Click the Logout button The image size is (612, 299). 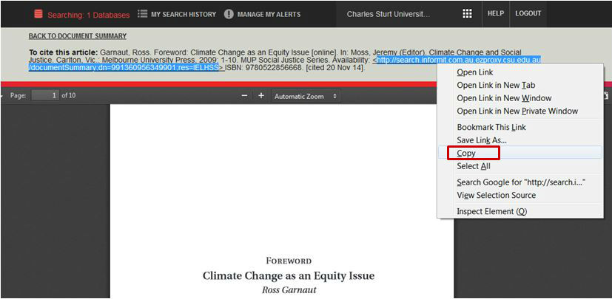coord(528,13)
